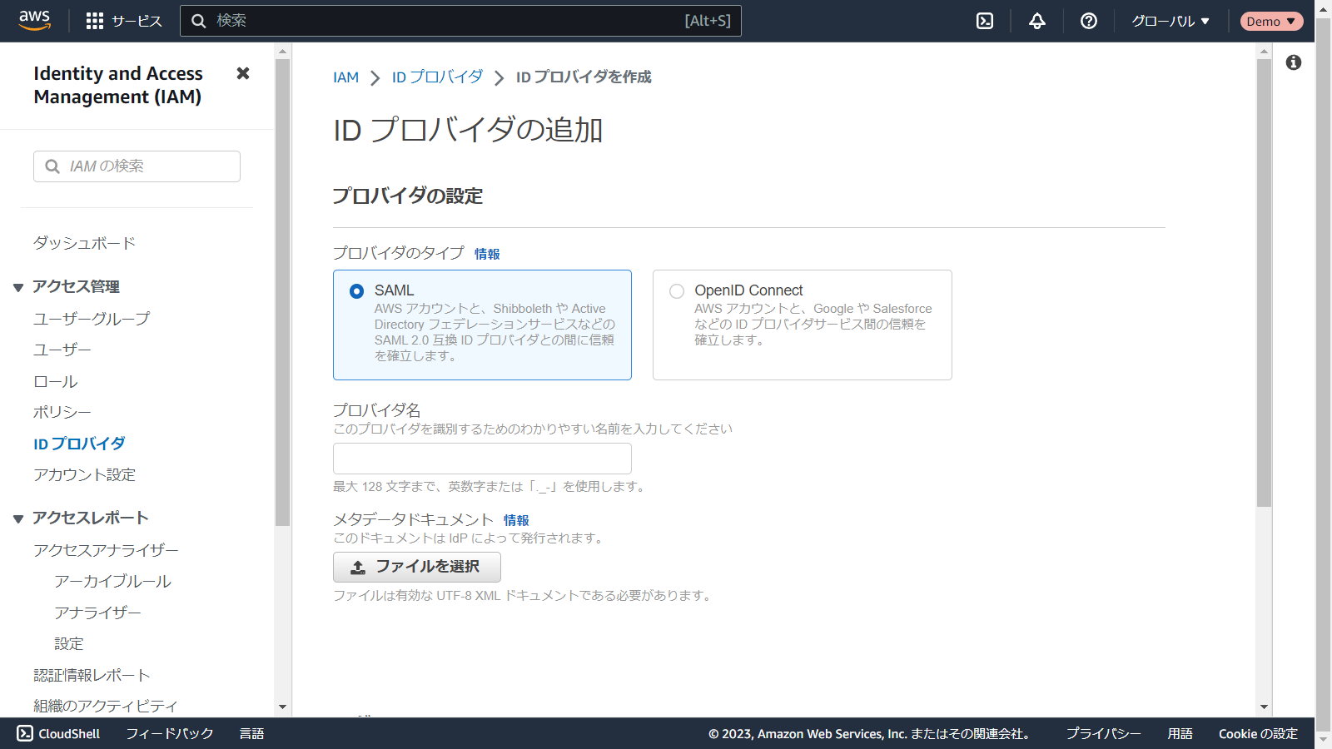Click the provider name input field
Screen dimensions: 1332x749
(482, 459)
